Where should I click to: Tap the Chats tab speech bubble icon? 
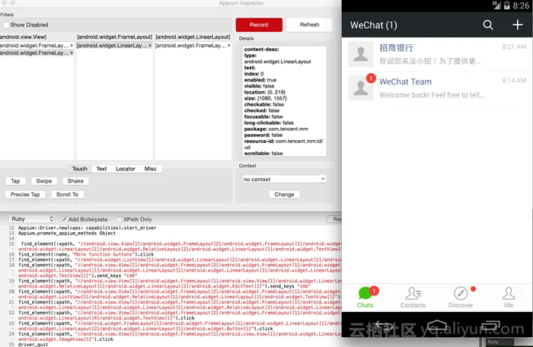click(x=365, y=293)
